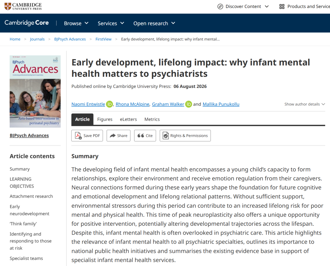Click the Save PDF document icon
This screenshot has width=330, height=266.
(x=78, y=136)
